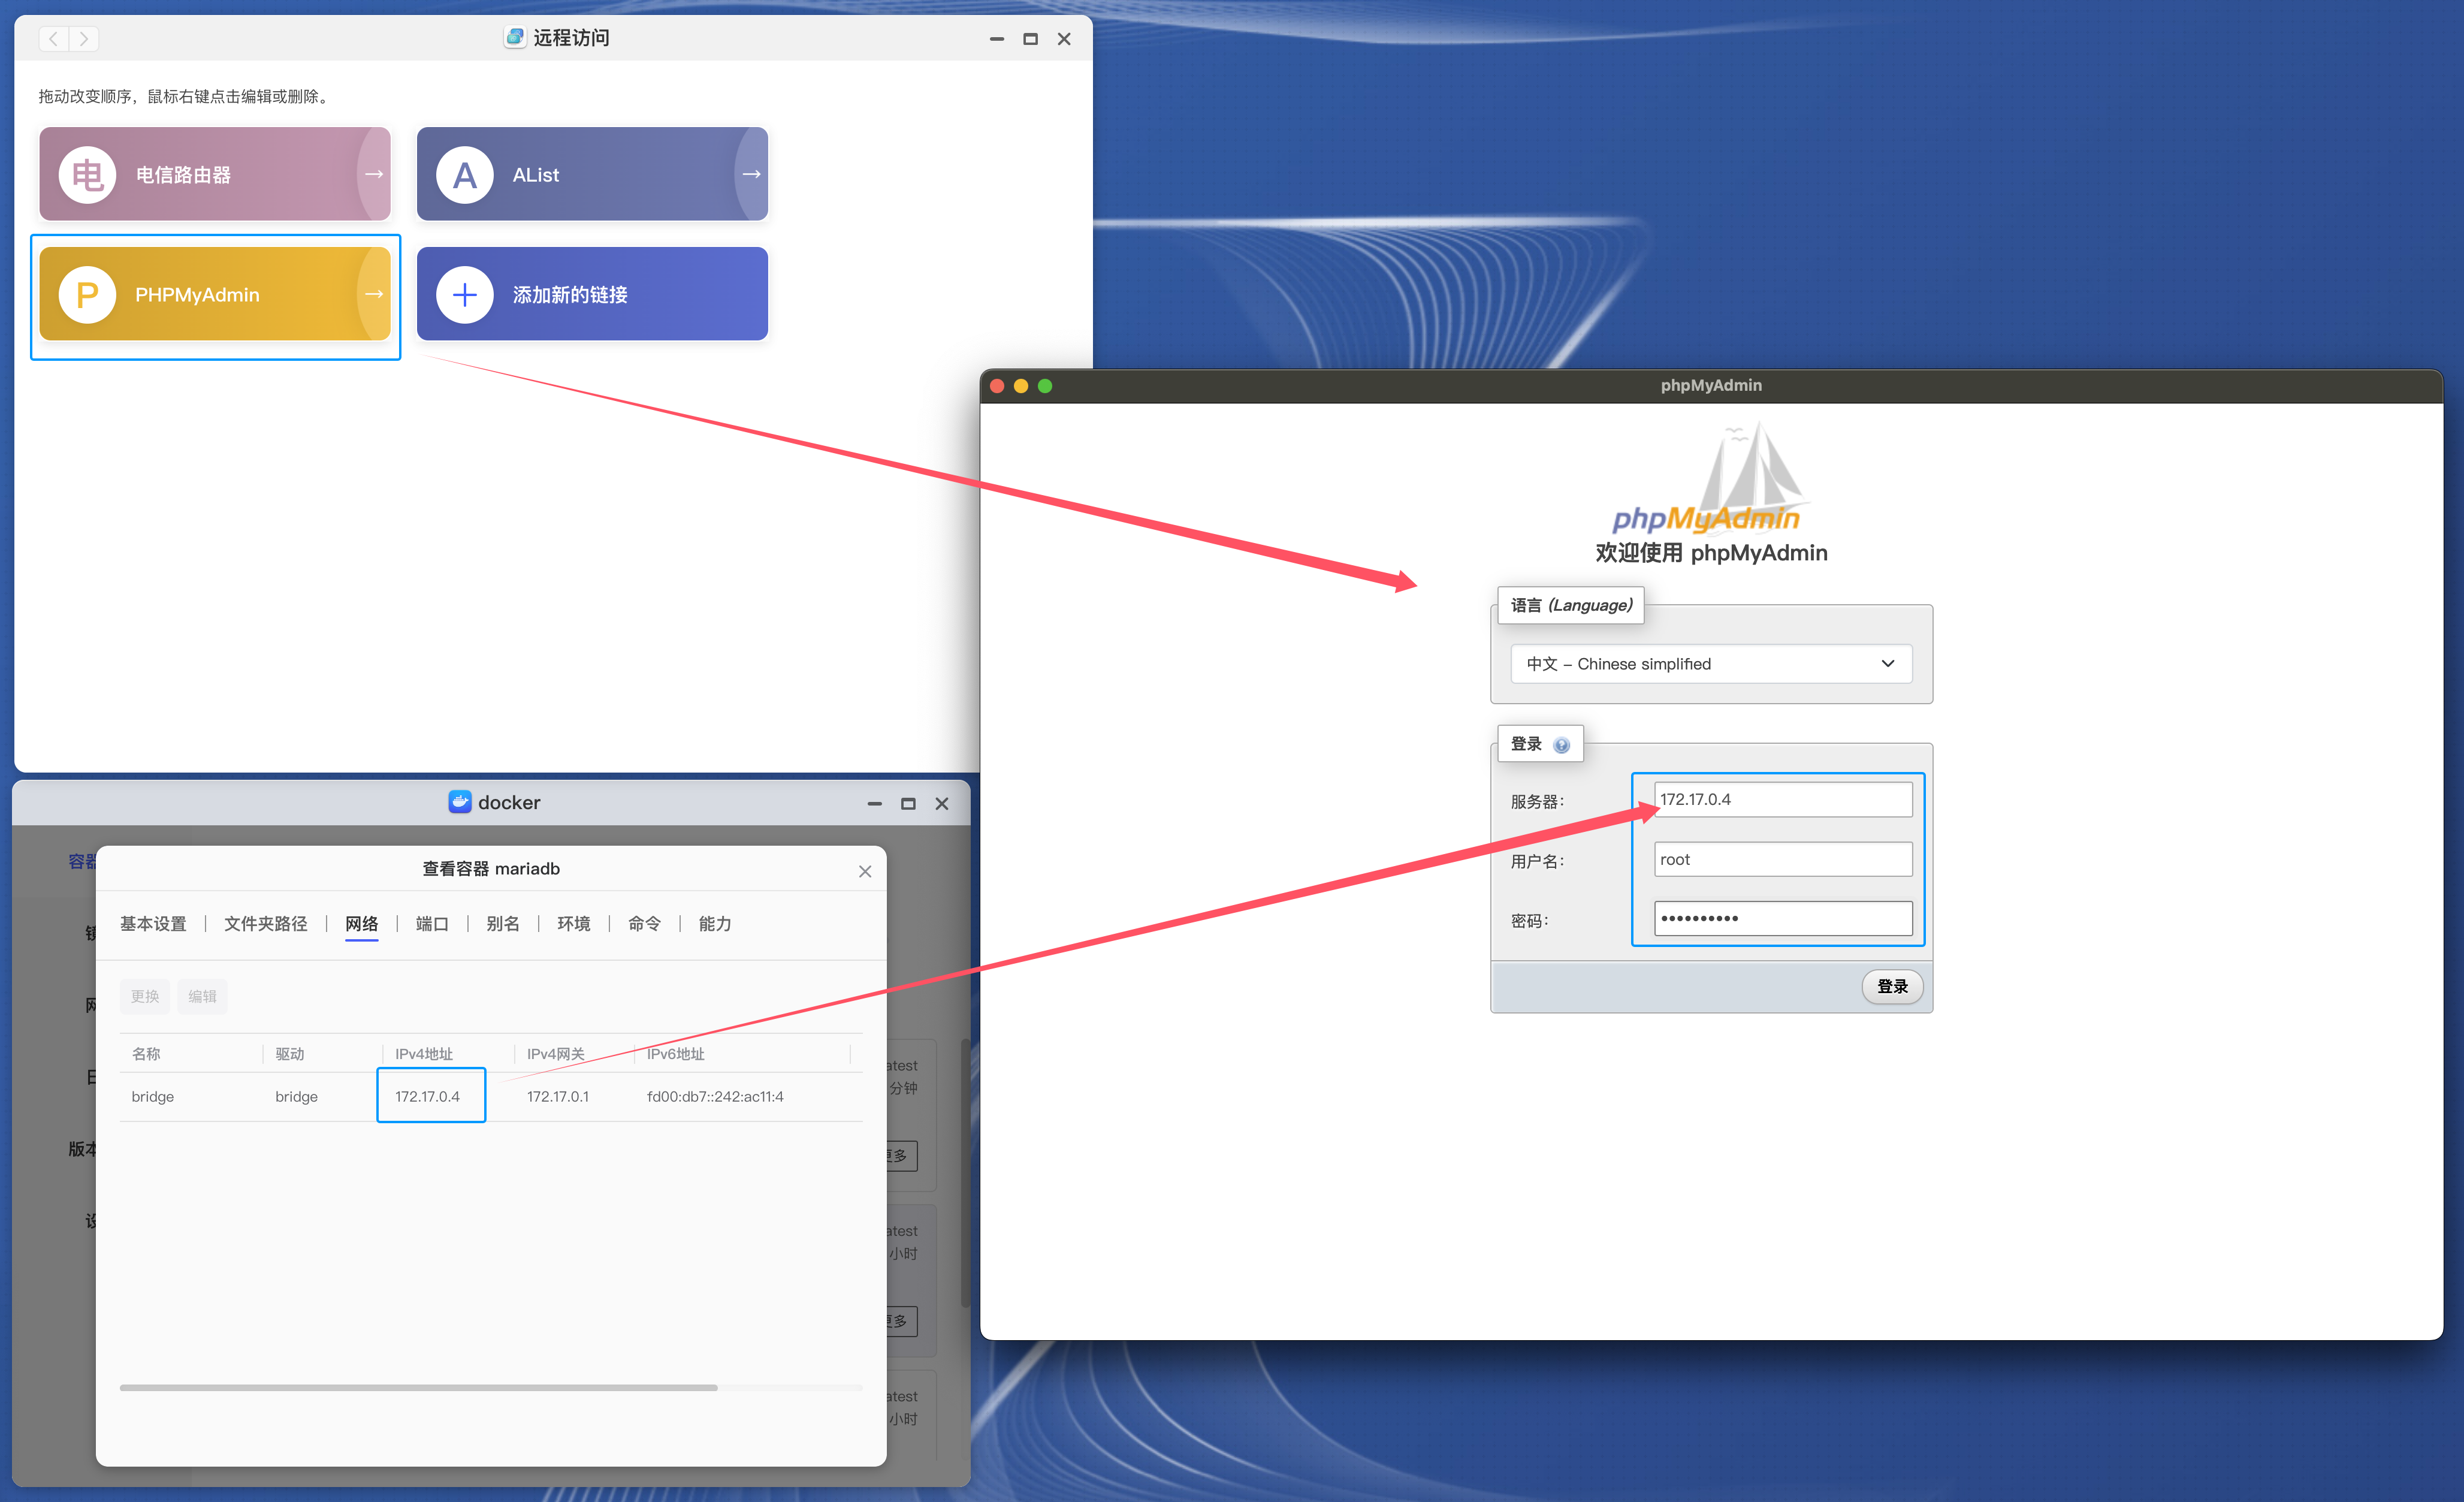Click the 驱动 column header
This screenshot has height=1502, width=2464.
pos(290,1054)
